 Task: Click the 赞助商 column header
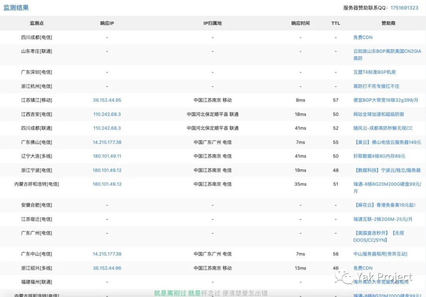coord(388,23)
